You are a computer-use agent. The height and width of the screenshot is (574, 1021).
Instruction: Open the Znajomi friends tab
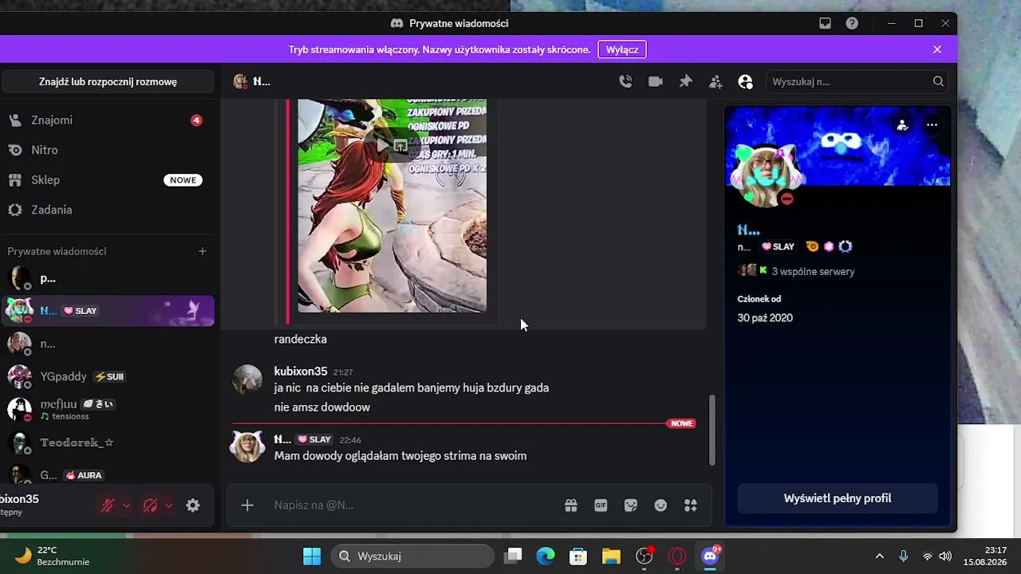point(108,120)
